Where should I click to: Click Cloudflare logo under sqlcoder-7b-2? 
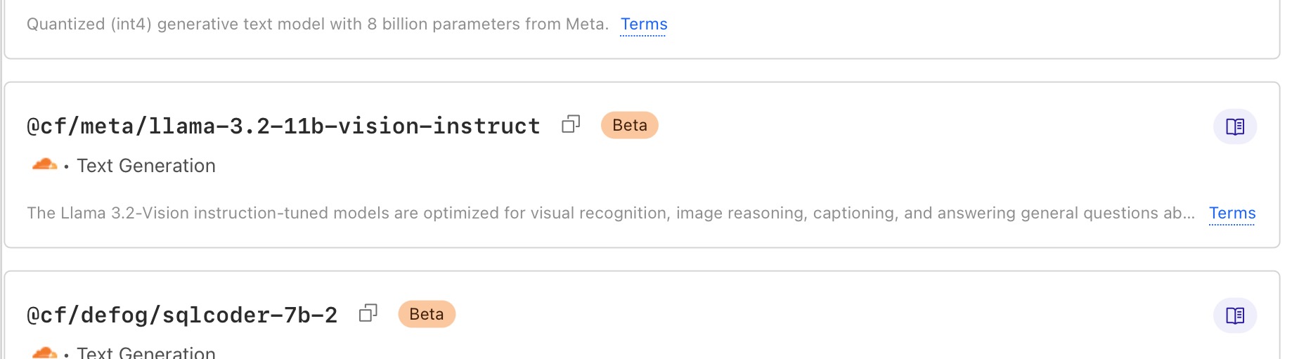coord(45,352)
